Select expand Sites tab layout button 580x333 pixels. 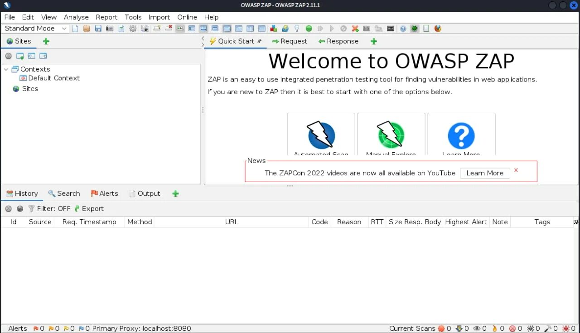tap(191, 29)
